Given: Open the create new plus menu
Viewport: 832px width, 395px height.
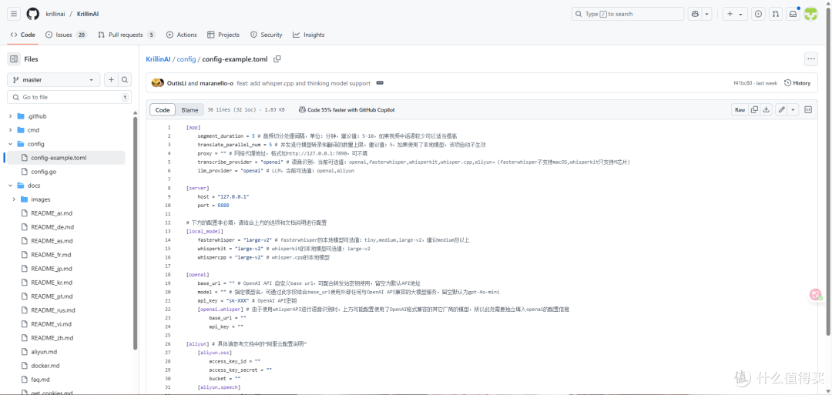Looking at the screenshot, I should tap(735, 15).
